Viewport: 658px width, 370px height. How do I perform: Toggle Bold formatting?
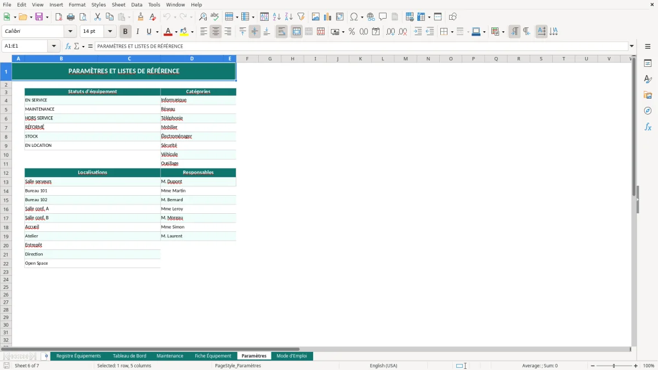click(125, 32)
